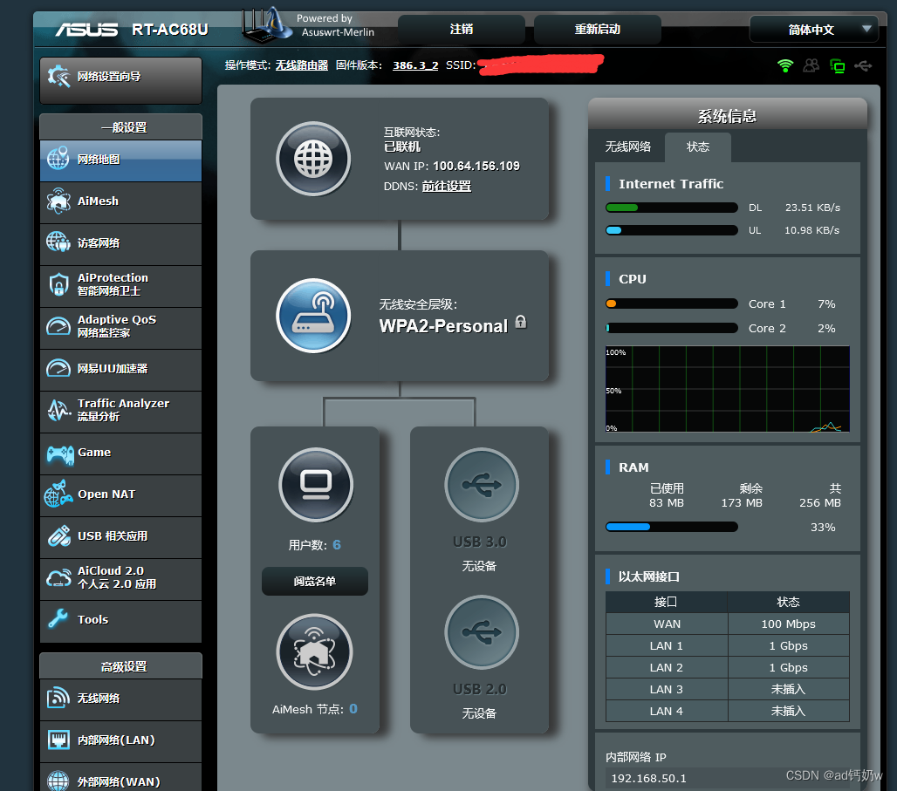Click the padlock icon beside WPA2-Personal
This screenshot has height=791, width=897.
point(521,322)
